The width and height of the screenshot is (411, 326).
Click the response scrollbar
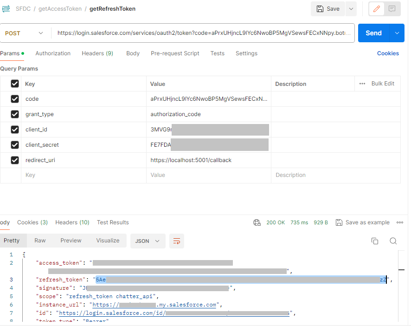(401, 286)
